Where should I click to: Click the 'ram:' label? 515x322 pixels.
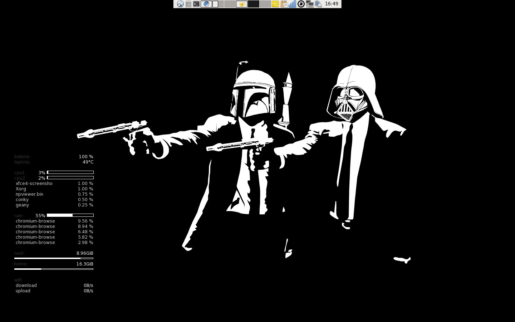[19, 216]
